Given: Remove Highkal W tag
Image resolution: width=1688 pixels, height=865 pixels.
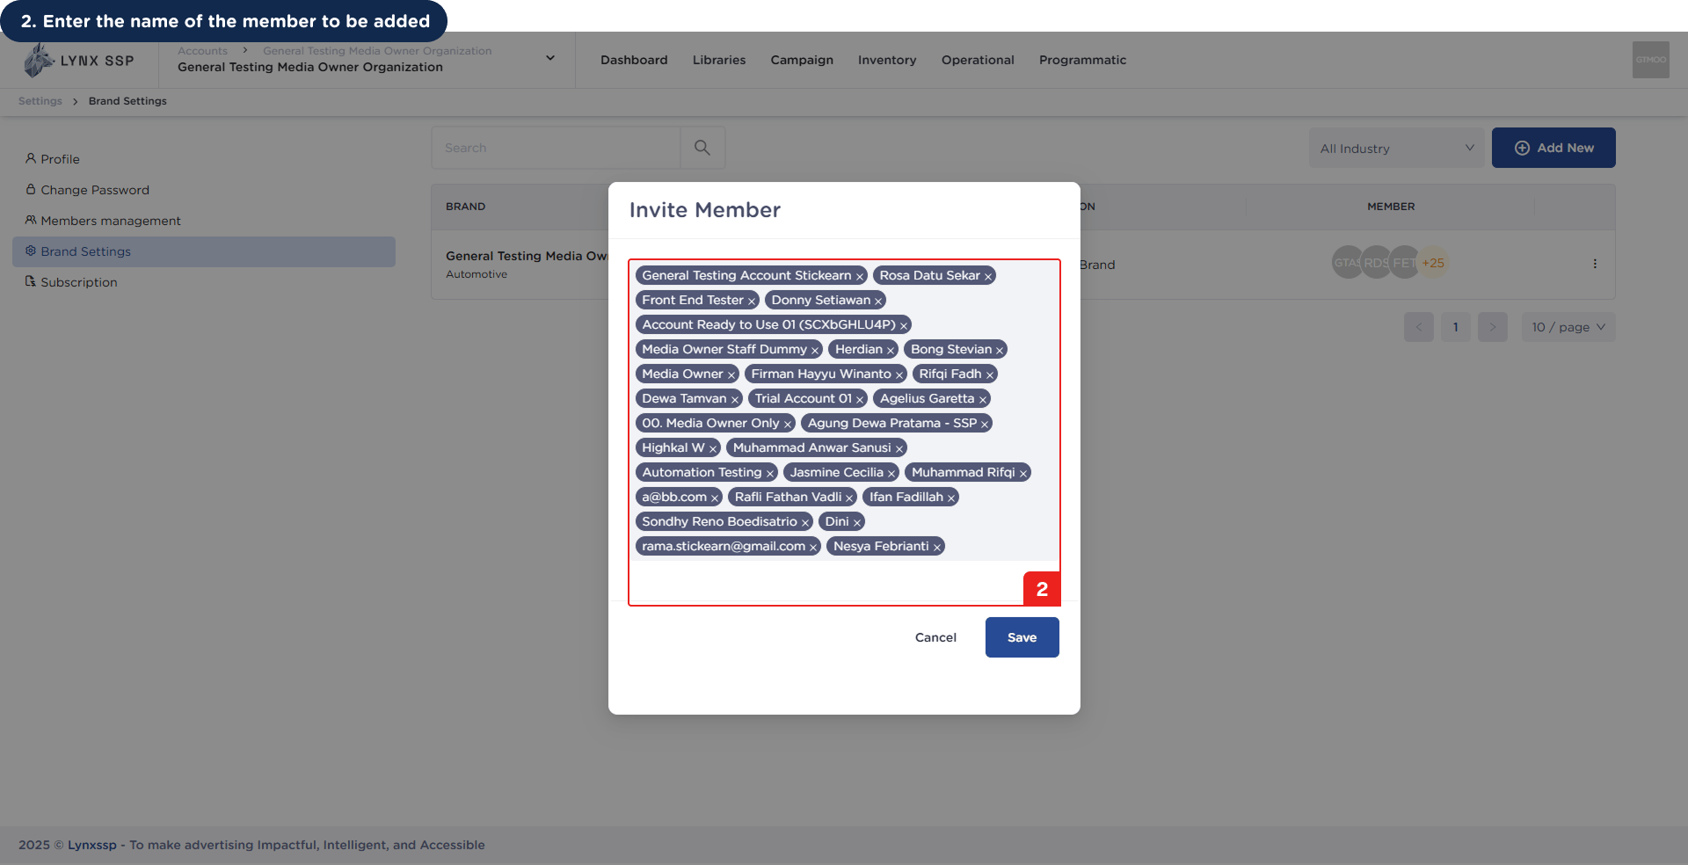Looking at the screenshot, I should 713,448.
